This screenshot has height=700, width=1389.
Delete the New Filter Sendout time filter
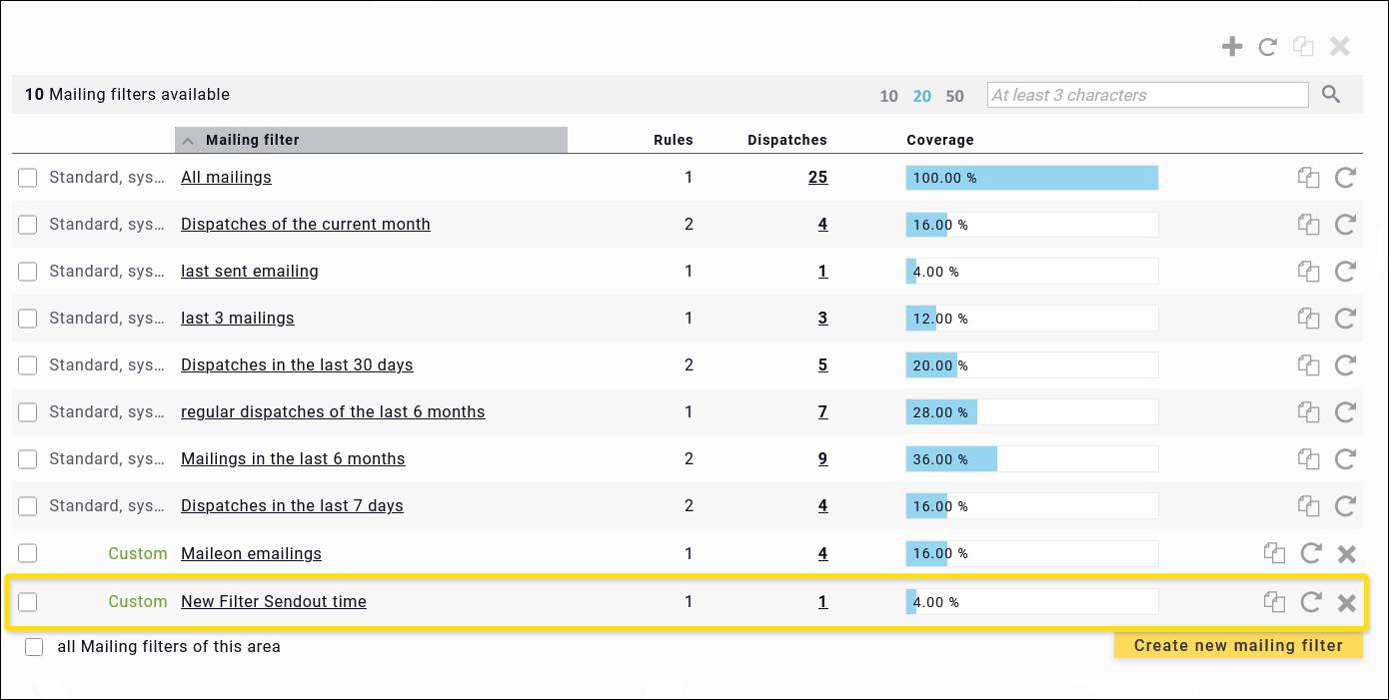tap(1346, 601)
